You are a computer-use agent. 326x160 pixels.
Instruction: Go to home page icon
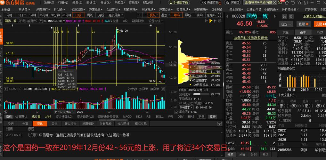pos(287,3)
